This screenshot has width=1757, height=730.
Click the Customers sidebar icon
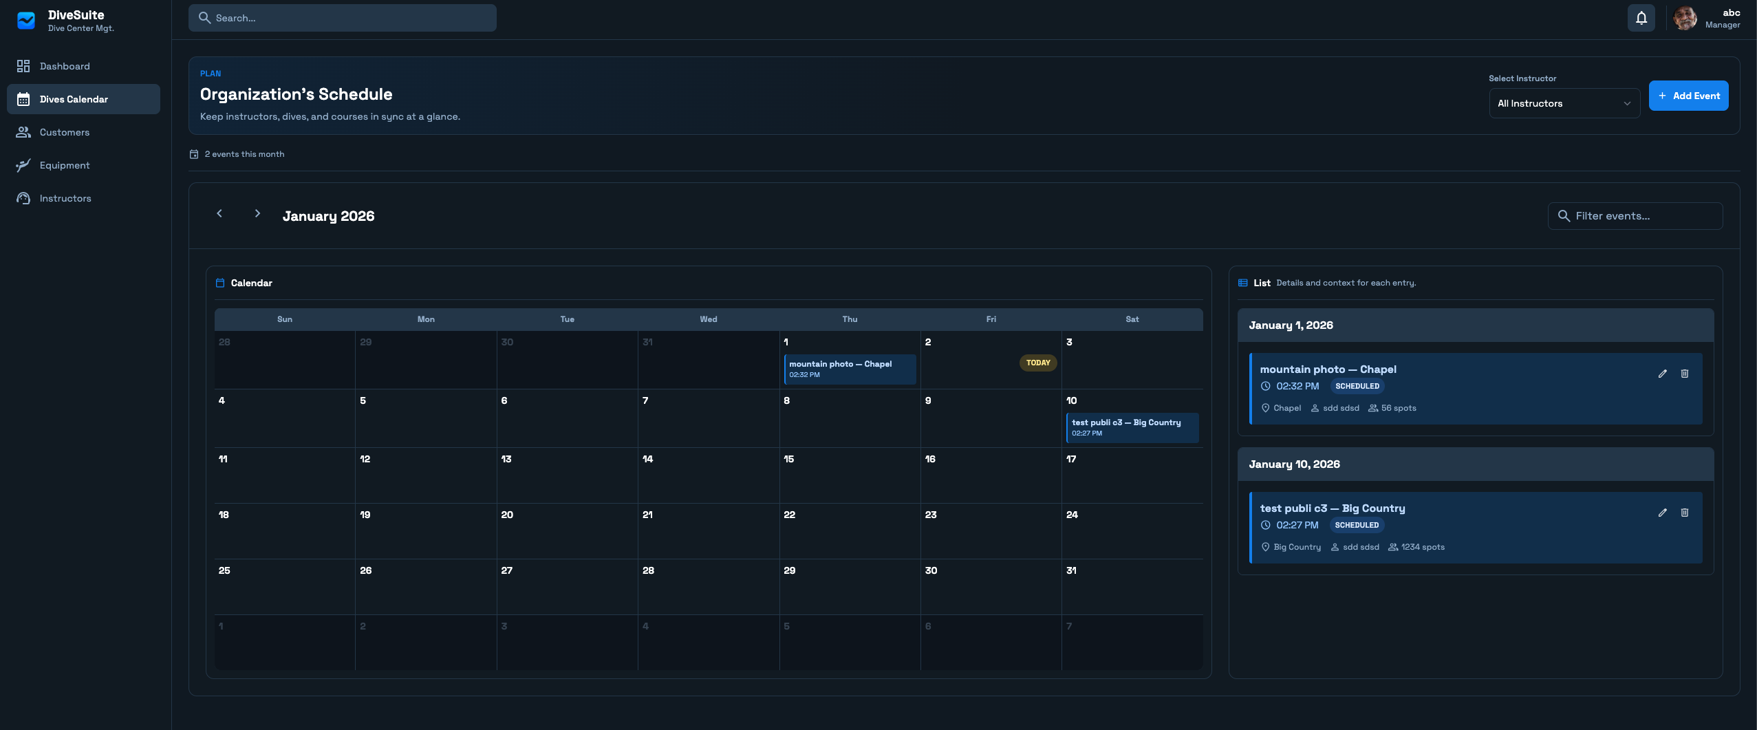23,132
